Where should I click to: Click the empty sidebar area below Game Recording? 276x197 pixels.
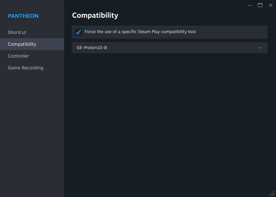(32, 130)
